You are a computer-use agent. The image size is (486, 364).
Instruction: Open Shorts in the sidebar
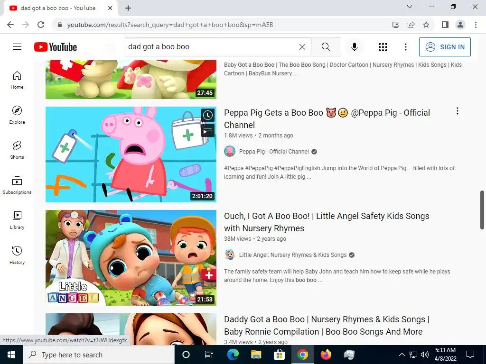point(17,150)
